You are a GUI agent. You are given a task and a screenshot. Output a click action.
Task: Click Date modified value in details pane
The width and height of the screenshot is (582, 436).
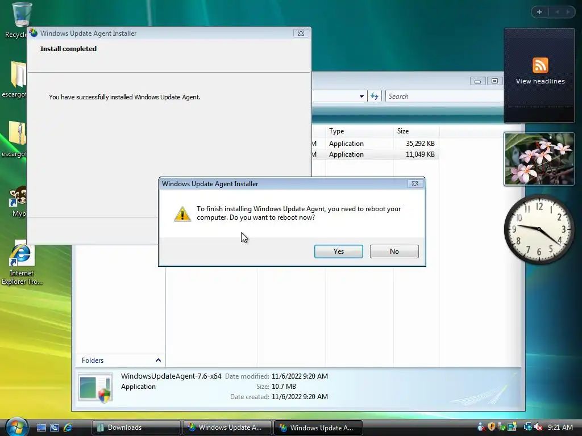pos(300,376)
